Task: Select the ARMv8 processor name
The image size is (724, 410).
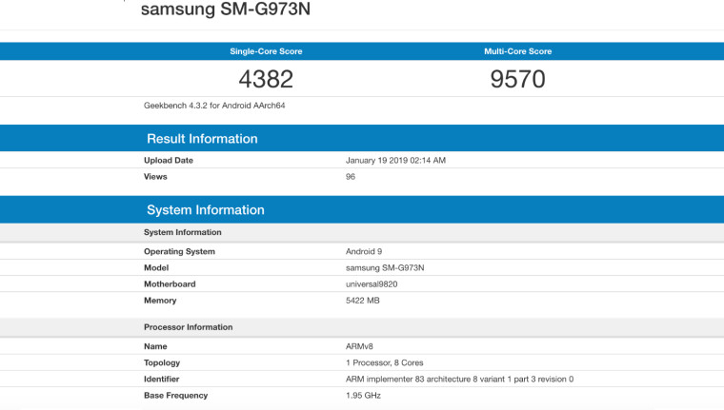Action: coord(359,346)
